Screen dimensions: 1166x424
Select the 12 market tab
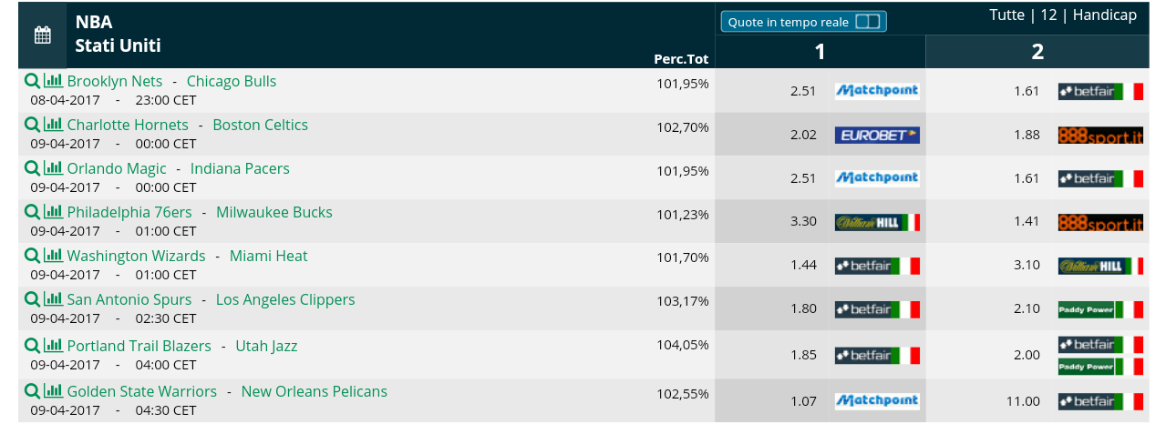point(1048,15)
